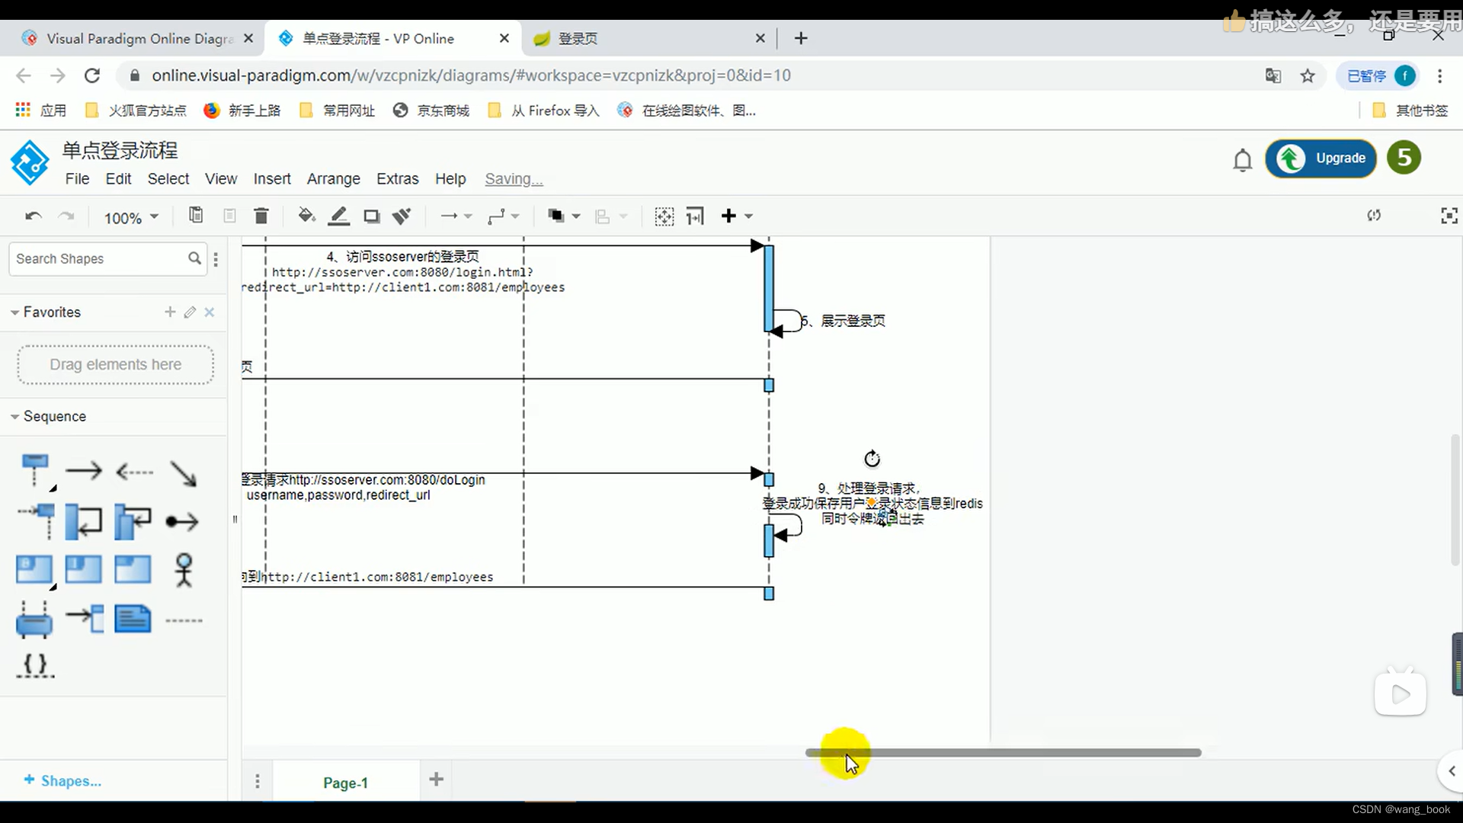Click the Format Painter brush icon

pyautogui.click(x=402, y=216)
